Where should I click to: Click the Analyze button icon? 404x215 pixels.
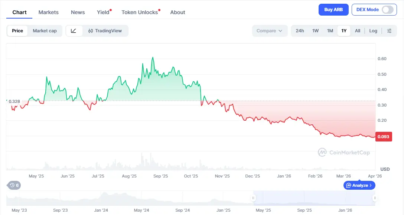(349, 185)
